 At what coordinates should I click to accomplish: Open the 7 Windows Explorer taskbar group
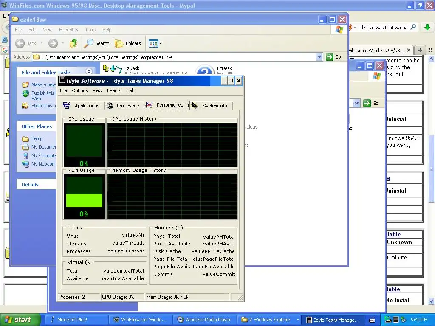point(270,320)
